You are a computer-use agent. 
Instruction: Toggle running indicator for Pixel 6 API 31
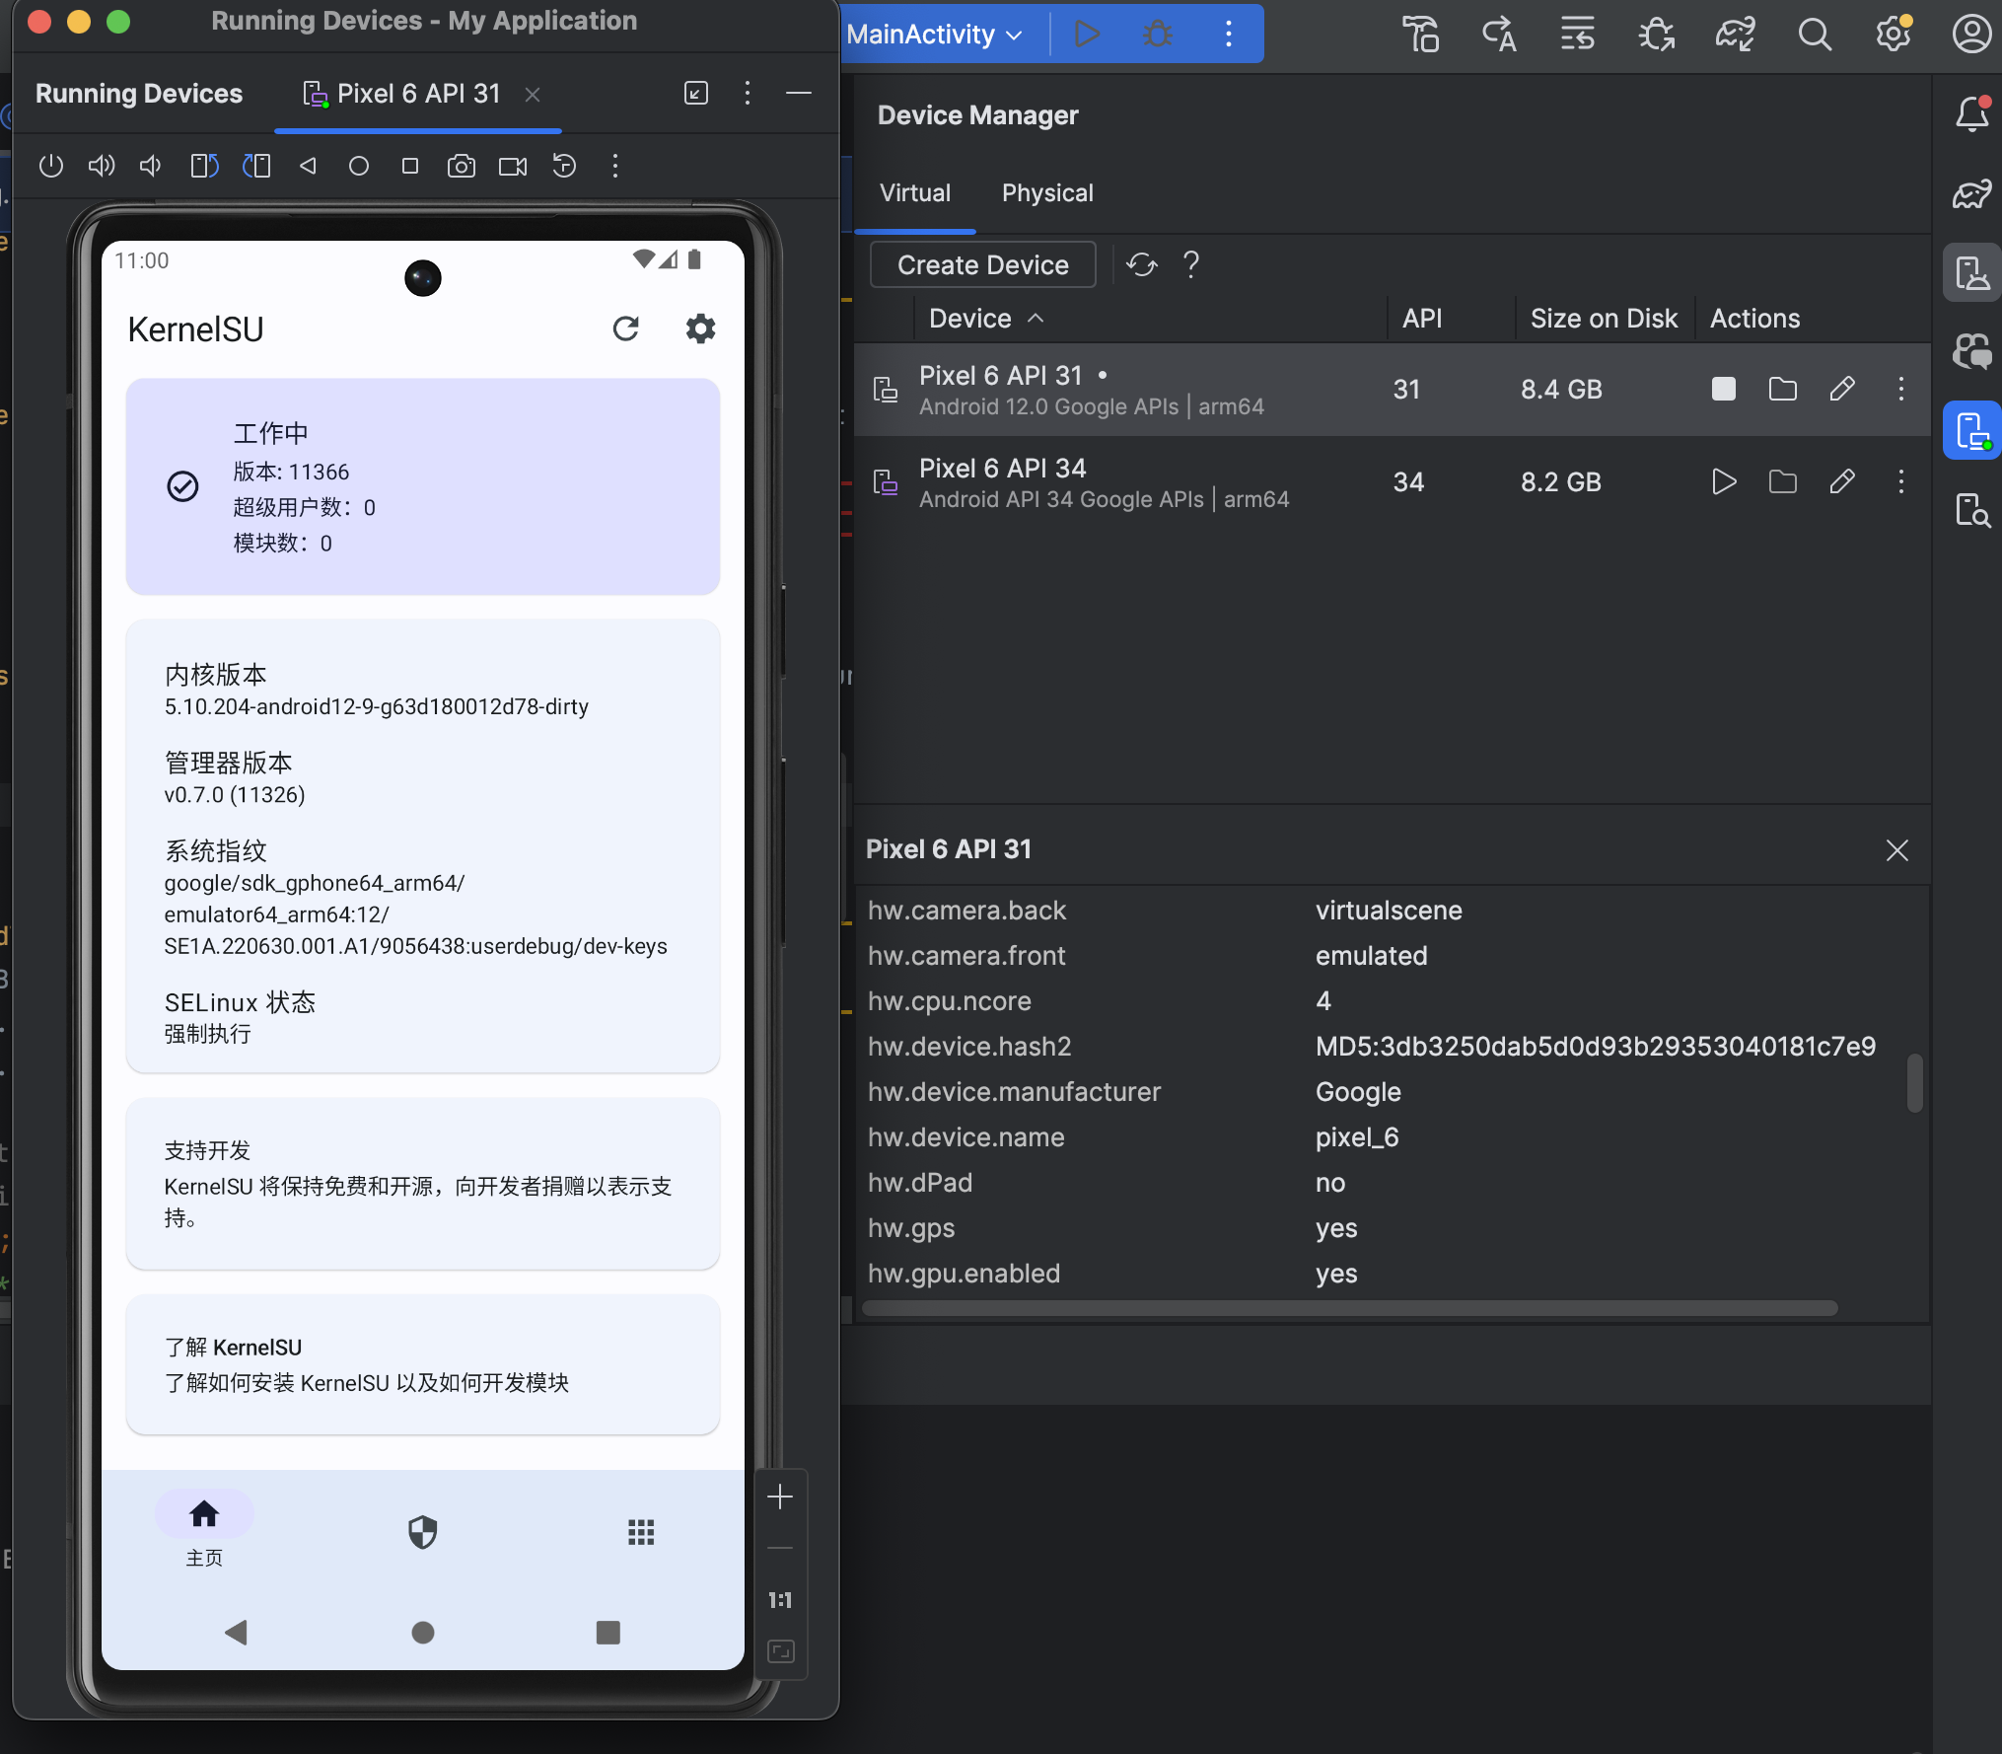click(1723, 390)
